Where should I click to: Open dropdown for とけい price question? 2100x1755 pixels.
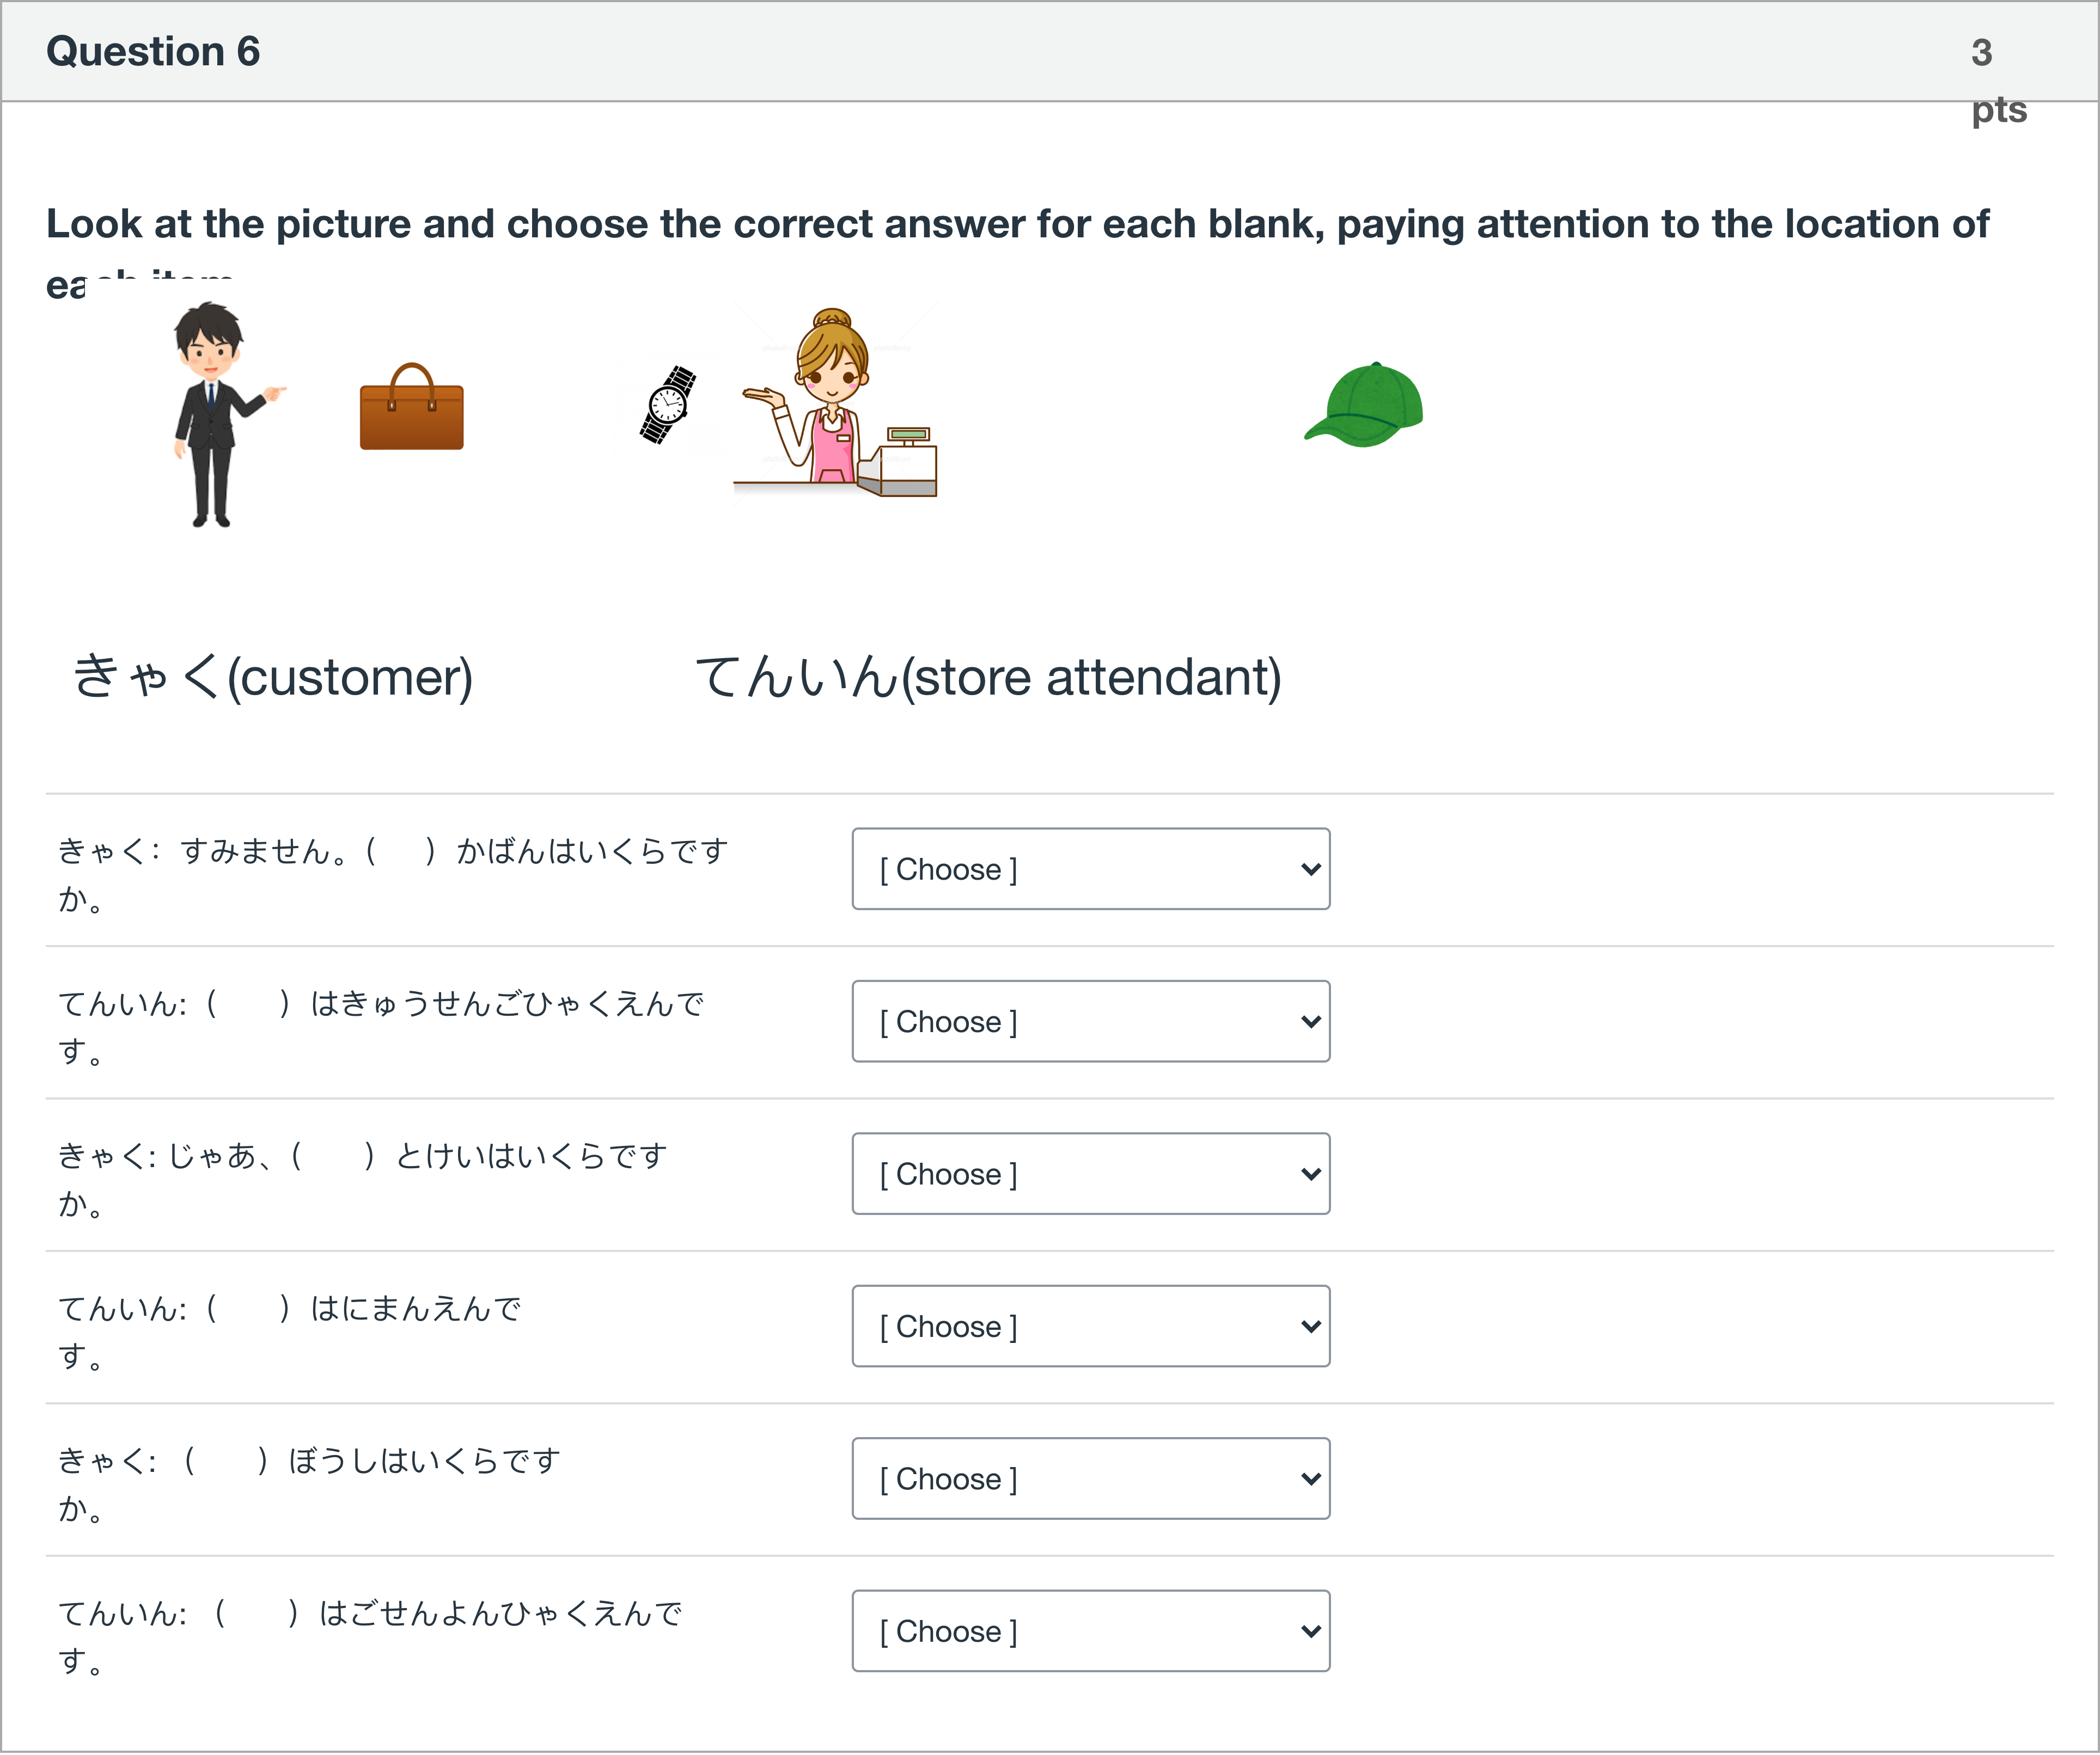[1089, 1174]
